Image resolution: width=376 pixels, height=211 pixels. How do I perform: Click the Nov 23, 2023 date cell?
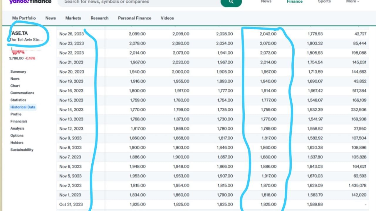coord(71,43)
